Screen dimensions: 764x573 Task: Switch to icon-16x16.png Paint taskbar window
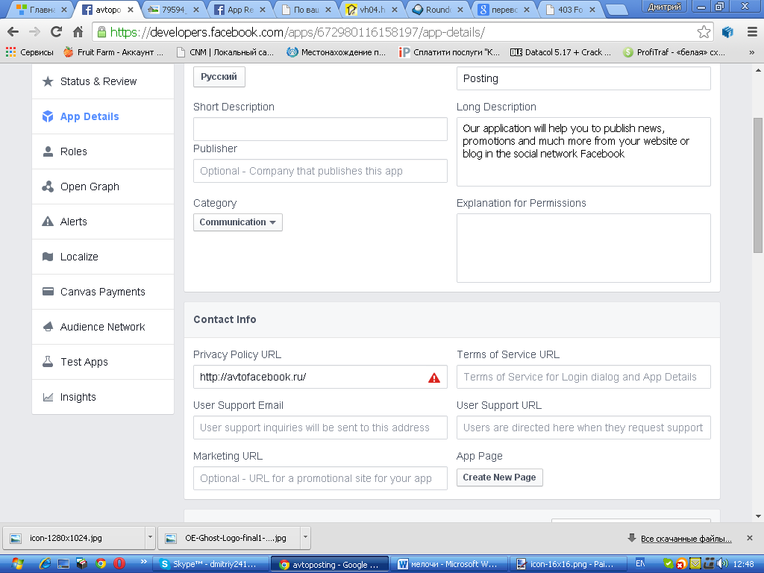[x=567, y=564]
